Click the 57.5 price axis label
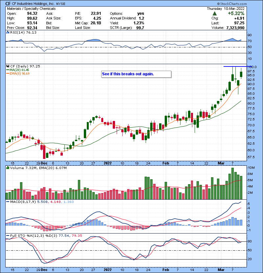Viewport: 263px width, 273px height. click(x=251, y=157)
